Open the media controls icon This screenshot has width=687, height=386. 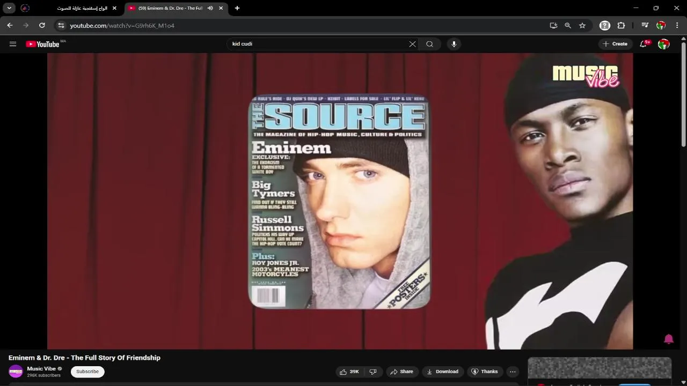click(x=645, y=25)
